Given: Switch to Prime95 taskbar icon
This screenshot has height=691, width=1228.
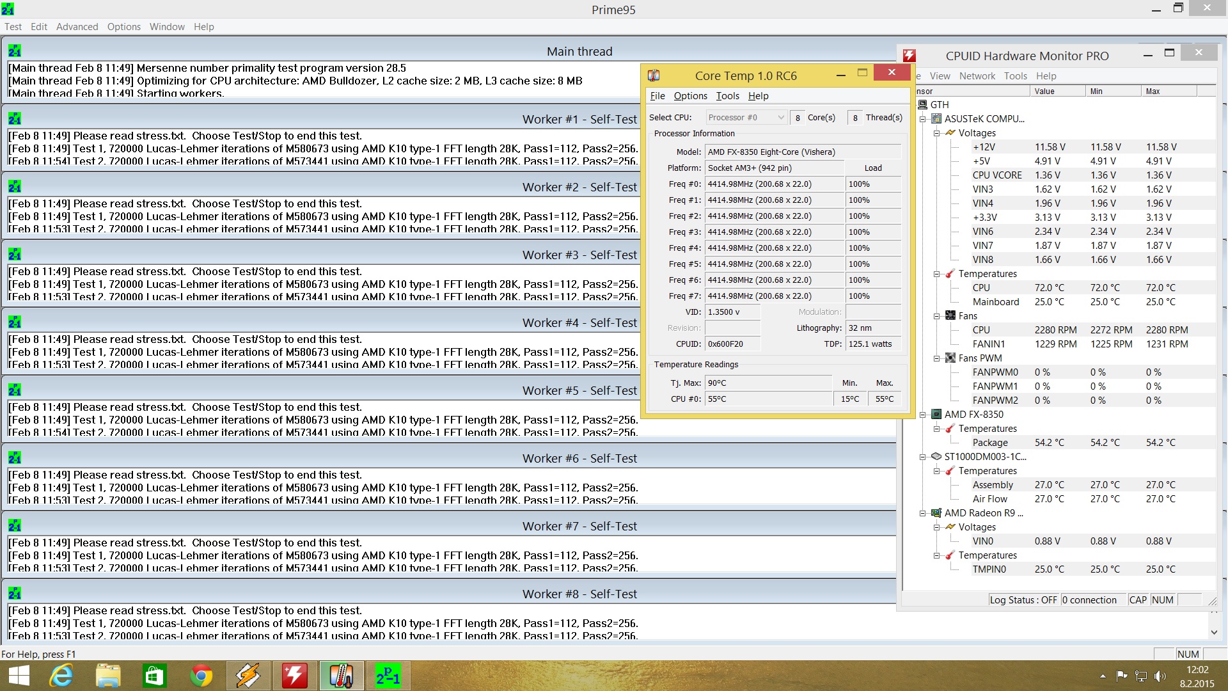Looking at the screenshot, I should [388, 676].
